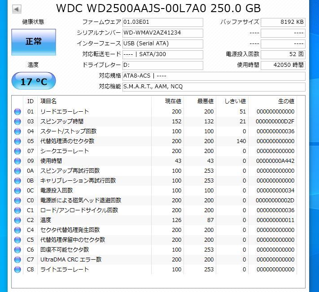Screen dimensions: 319x292
Task: Click the status orb for ID C1 row
Action: pos(17,210)
